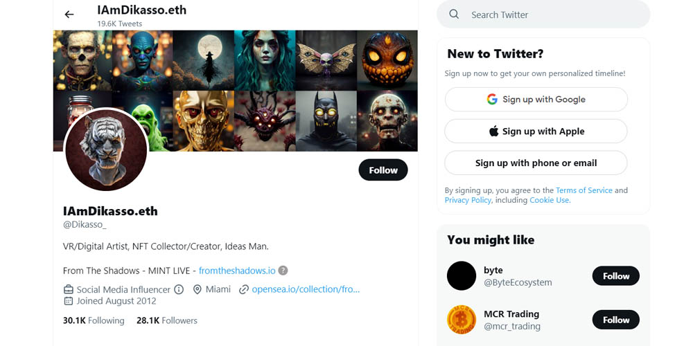693x346 pixels.
Task: Open the Terms of Service link
Action: [x=584, y=190]
